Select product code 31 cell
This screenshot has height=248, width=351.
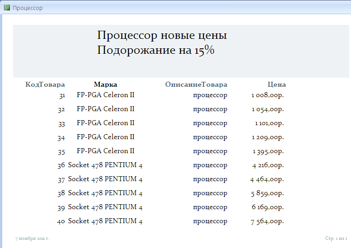(62, 95)
